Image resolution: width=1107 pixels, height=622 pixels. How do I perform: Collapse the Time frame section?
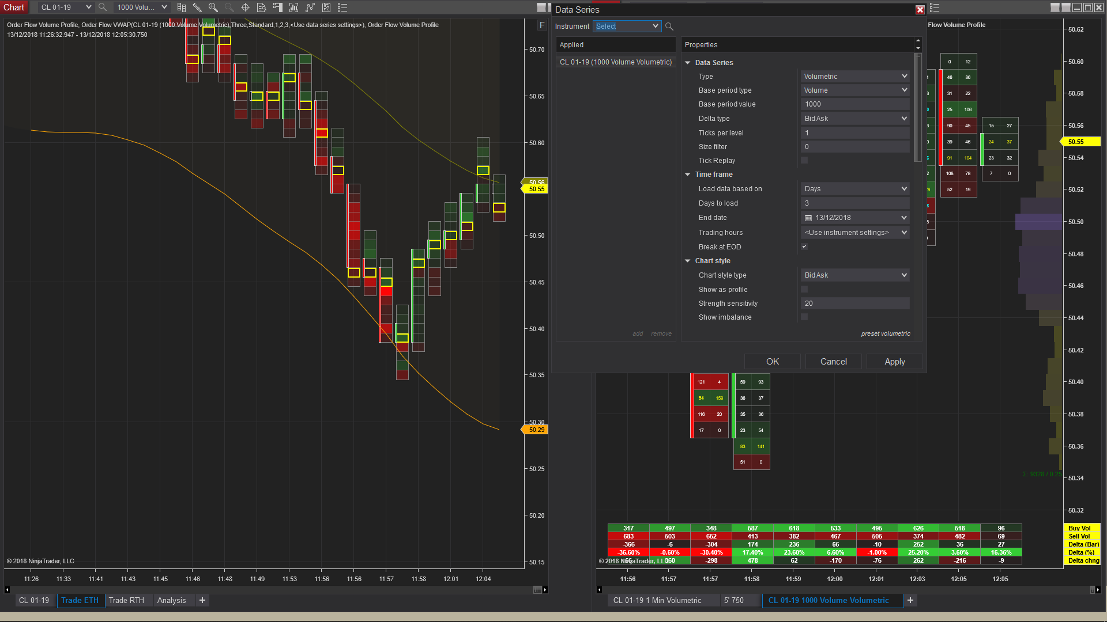coord(687,175)
